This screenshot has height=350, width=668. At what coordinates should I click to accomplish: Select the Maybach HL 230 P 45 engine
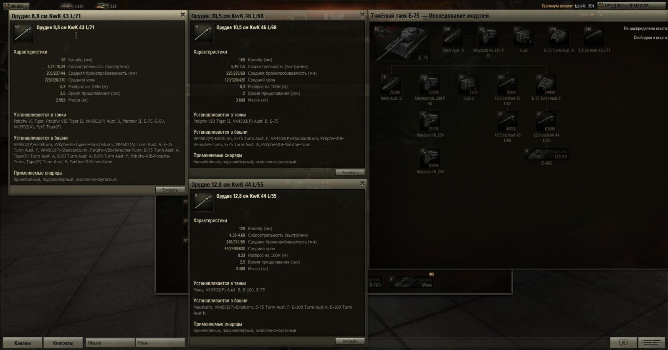coord(429,85)
